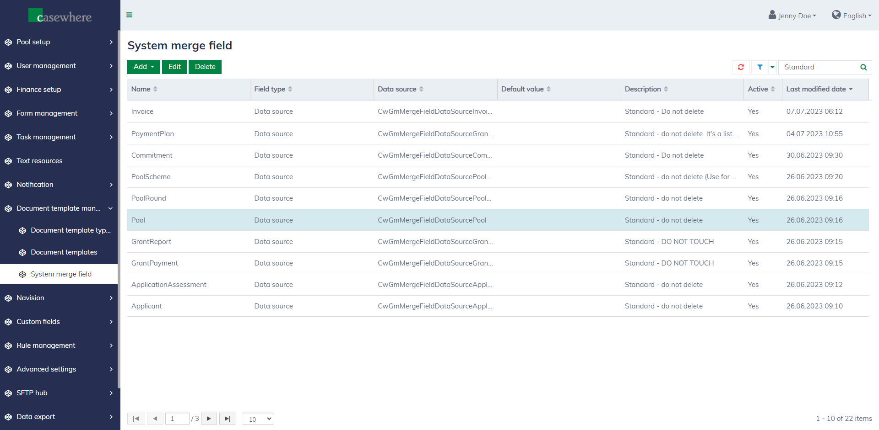879x430 pixels.
Task: Click the blue filter funnel icon
Action: tap(760, 67)
